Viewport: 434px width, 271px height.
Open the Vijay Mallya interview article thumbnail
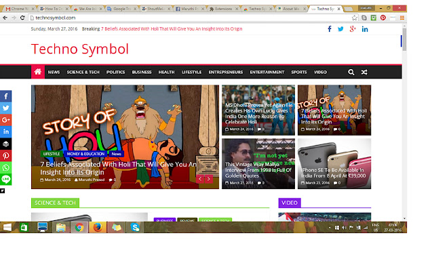tap(258, 164)
